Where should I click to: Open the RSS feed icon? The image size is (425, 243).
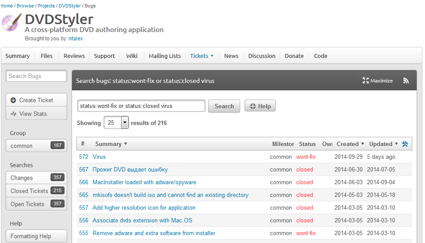tap(406, 80)
